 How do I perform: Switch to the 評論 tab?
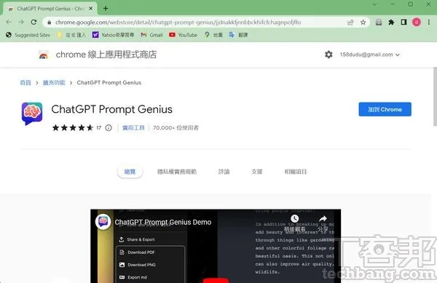pyautogui.click(x=224, y=172)
